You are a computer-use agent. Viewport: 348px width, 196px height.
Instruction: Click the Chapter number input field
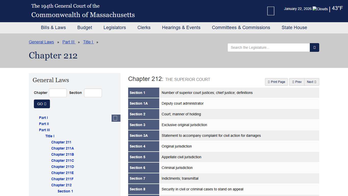pyautogui.click(x=58, y=93)
